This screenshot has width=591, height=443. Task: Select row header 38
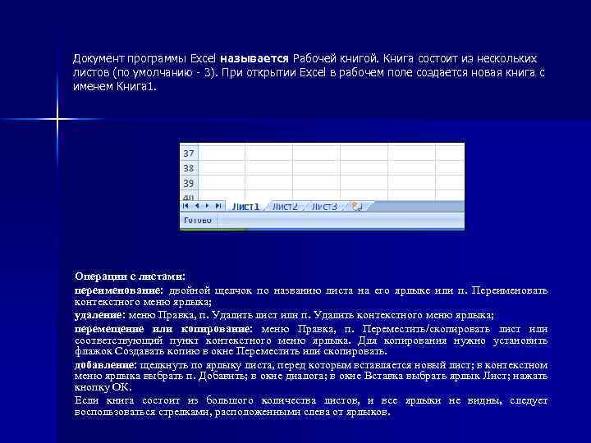click(189, 168)
